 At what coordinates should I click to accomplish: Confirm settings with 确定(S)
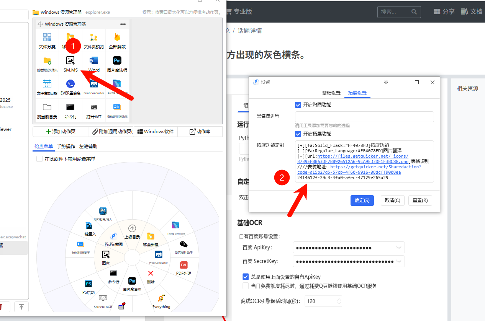tap(362, 200)
